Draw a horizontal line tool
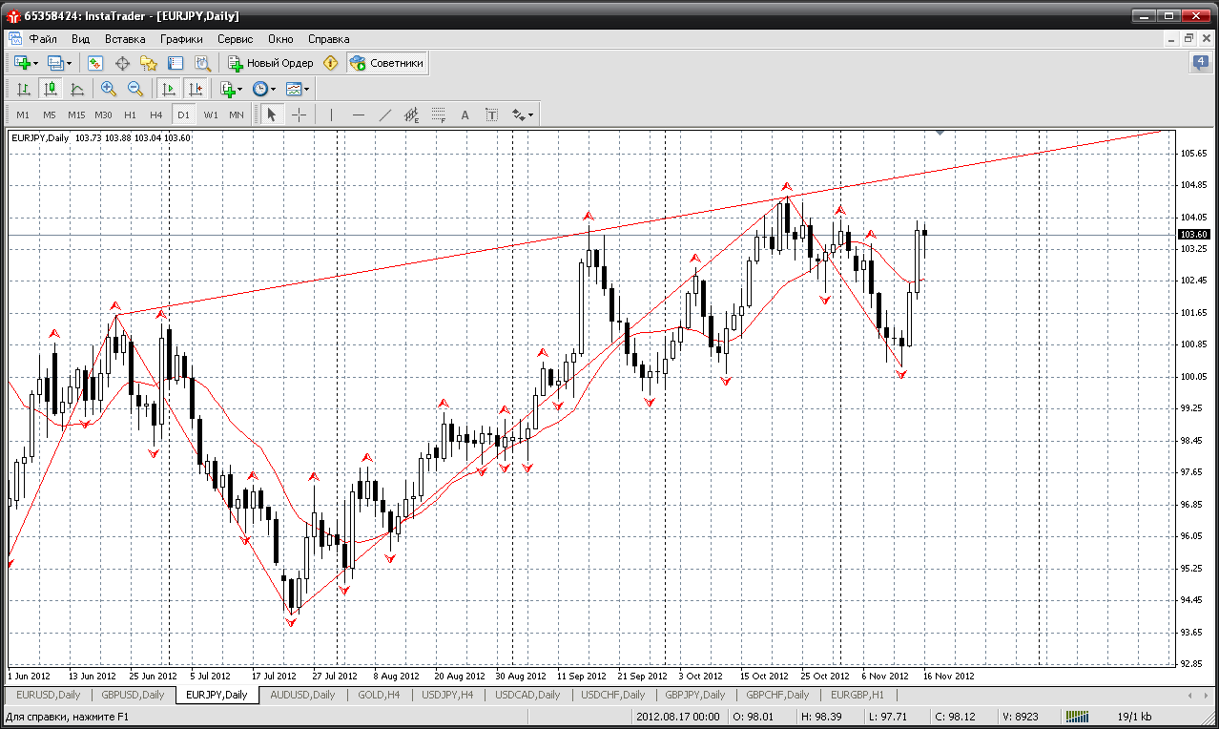Viewport: 1219px width, 729px height. [x=358, y=115]
